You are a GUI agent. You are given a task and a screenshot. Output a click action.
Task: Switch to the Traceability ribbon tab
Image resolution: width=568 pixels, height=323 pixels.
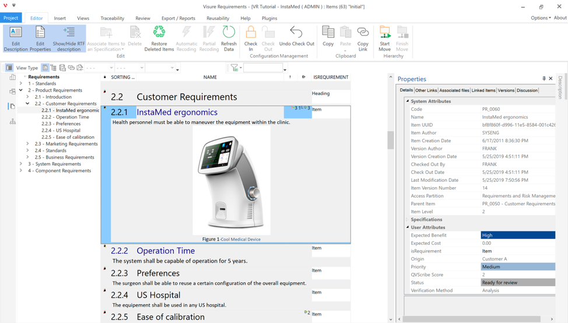(112, 18)
